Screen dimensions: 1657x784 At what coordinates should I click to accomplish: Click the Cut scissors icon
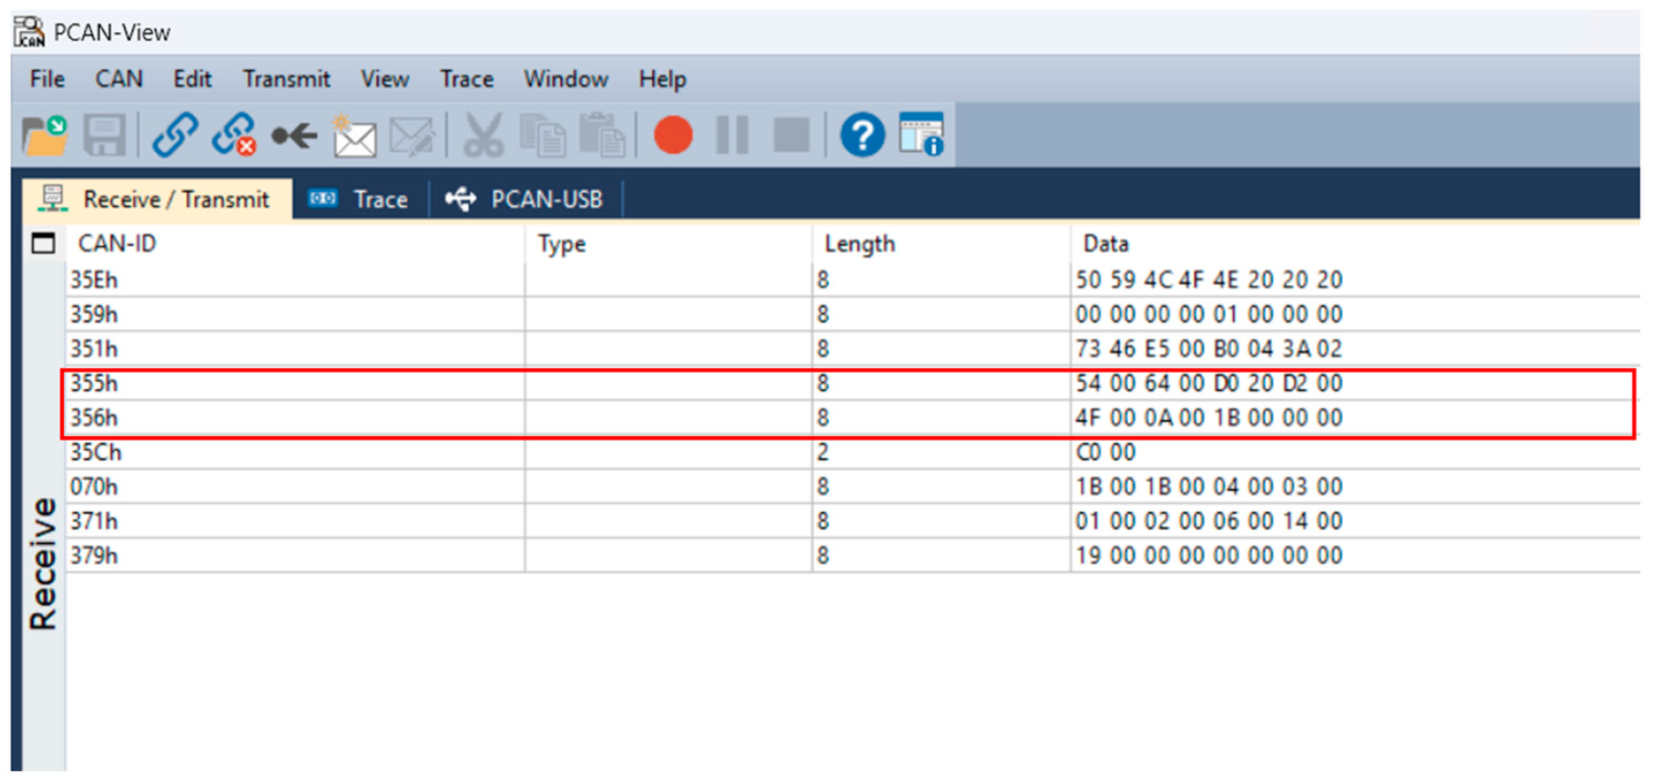point(483,135)
